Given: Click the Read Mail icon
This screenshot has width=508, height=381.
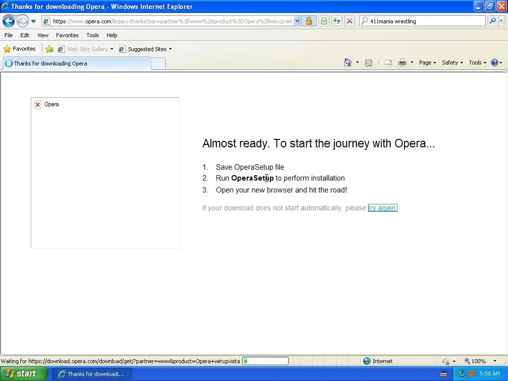Looking at the screenshot, I should [388, 63].
